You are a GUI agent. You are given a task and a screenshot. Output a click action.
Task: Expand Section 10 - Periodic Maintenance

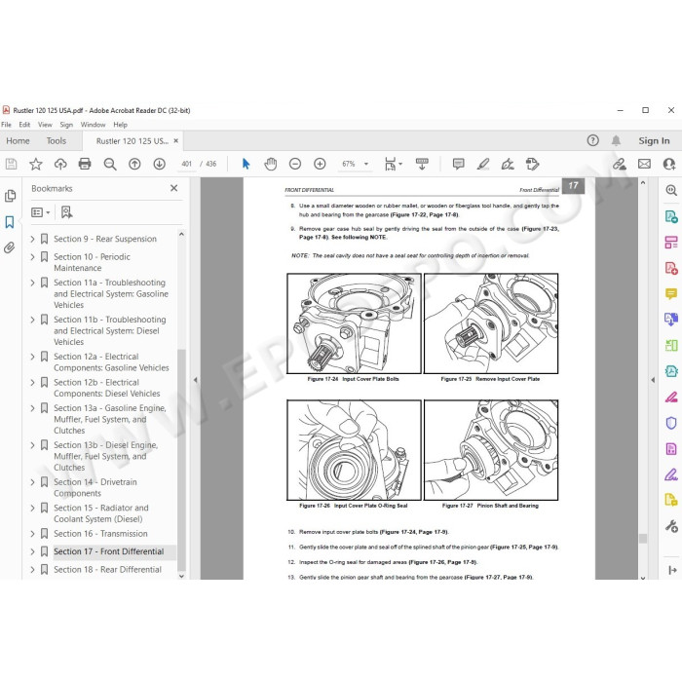click(x=32, y=257)
